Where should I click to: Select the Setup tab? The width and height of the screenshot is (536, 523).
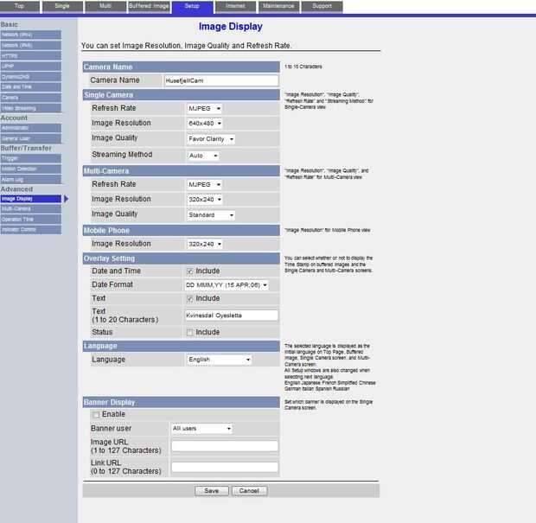tap(192, 7)
